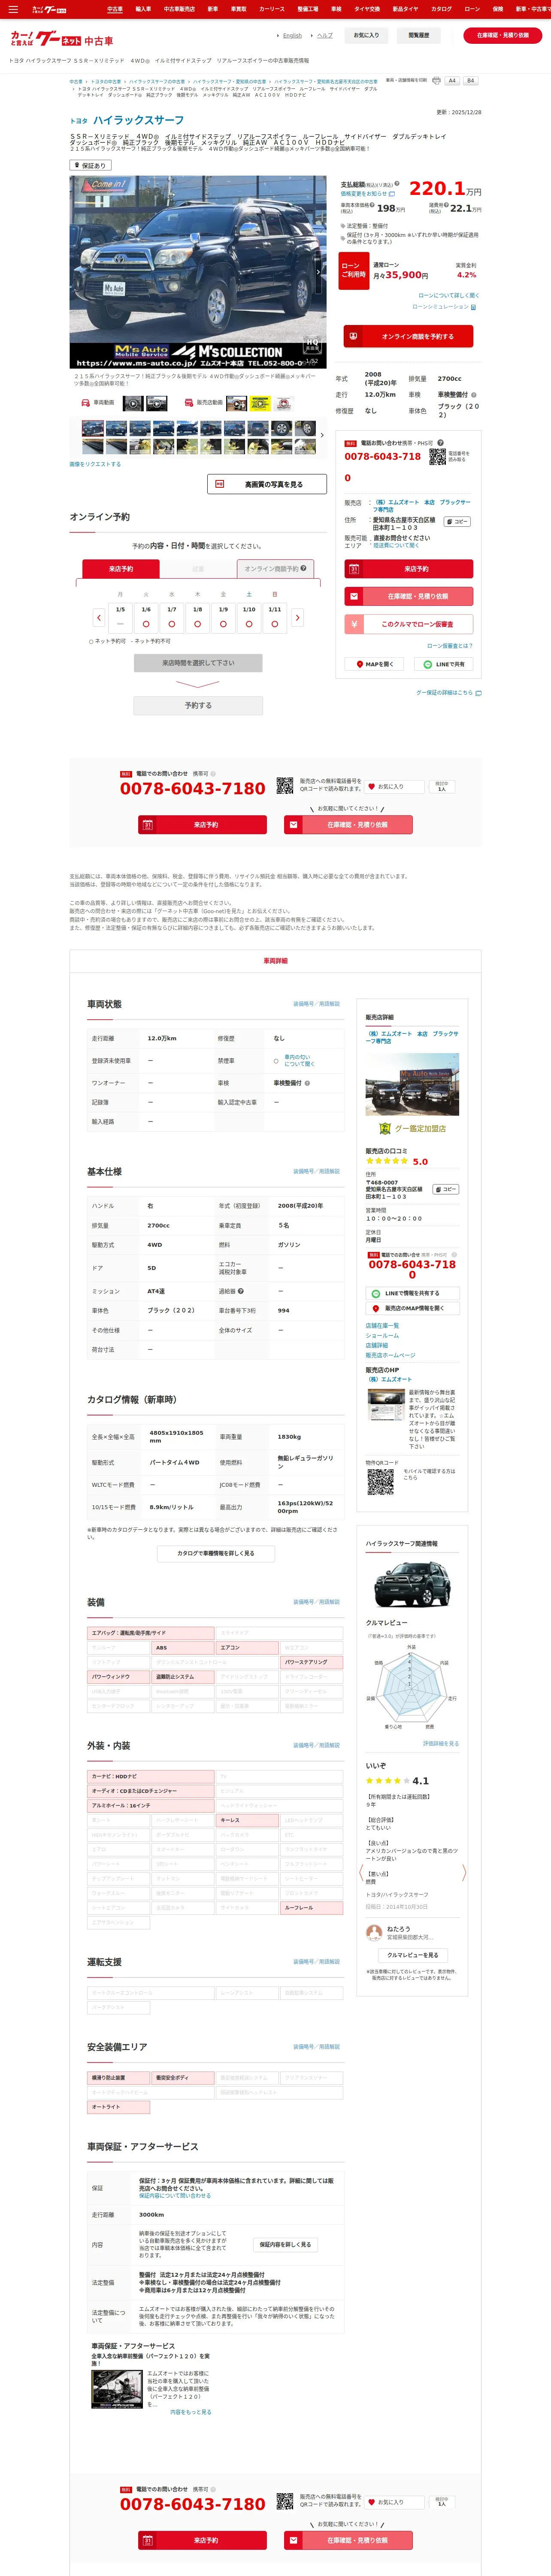The width and height of the screenshot is (551, 2576).
Task: Click dealer panel LINEで情報を共有する button
Action: point(412,1293)
